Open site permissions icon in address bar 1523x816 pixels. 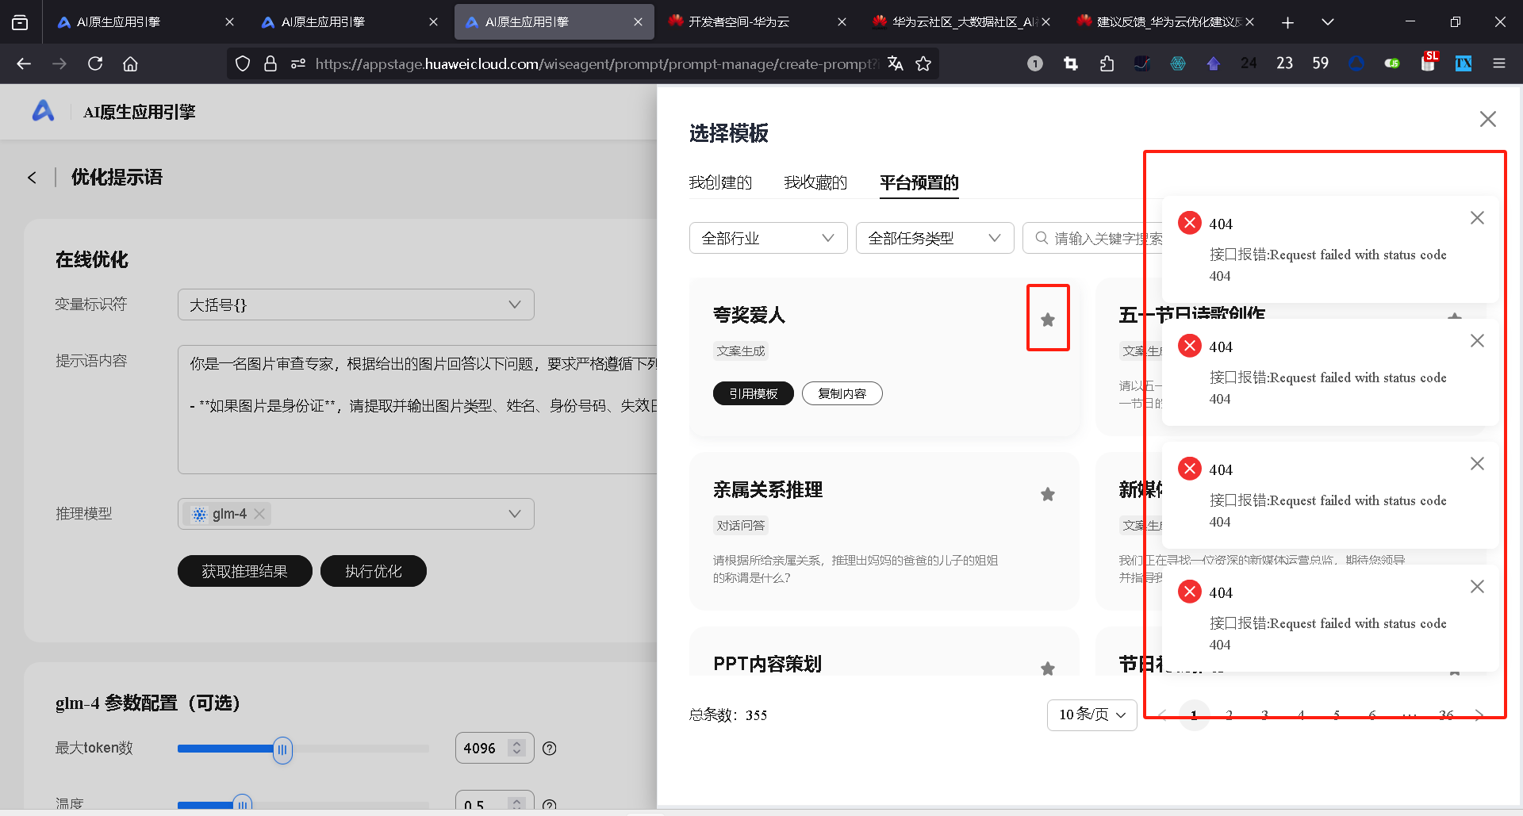[x=298, y=63]
